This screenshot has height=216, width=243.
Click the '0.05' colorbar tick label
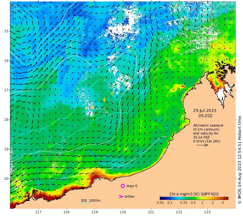(160, 203)
